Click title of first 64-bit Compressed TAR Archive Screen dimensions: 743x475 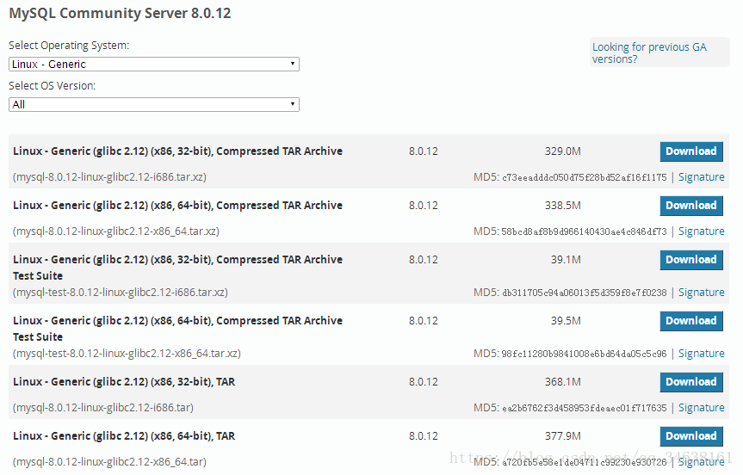(177, 205)
